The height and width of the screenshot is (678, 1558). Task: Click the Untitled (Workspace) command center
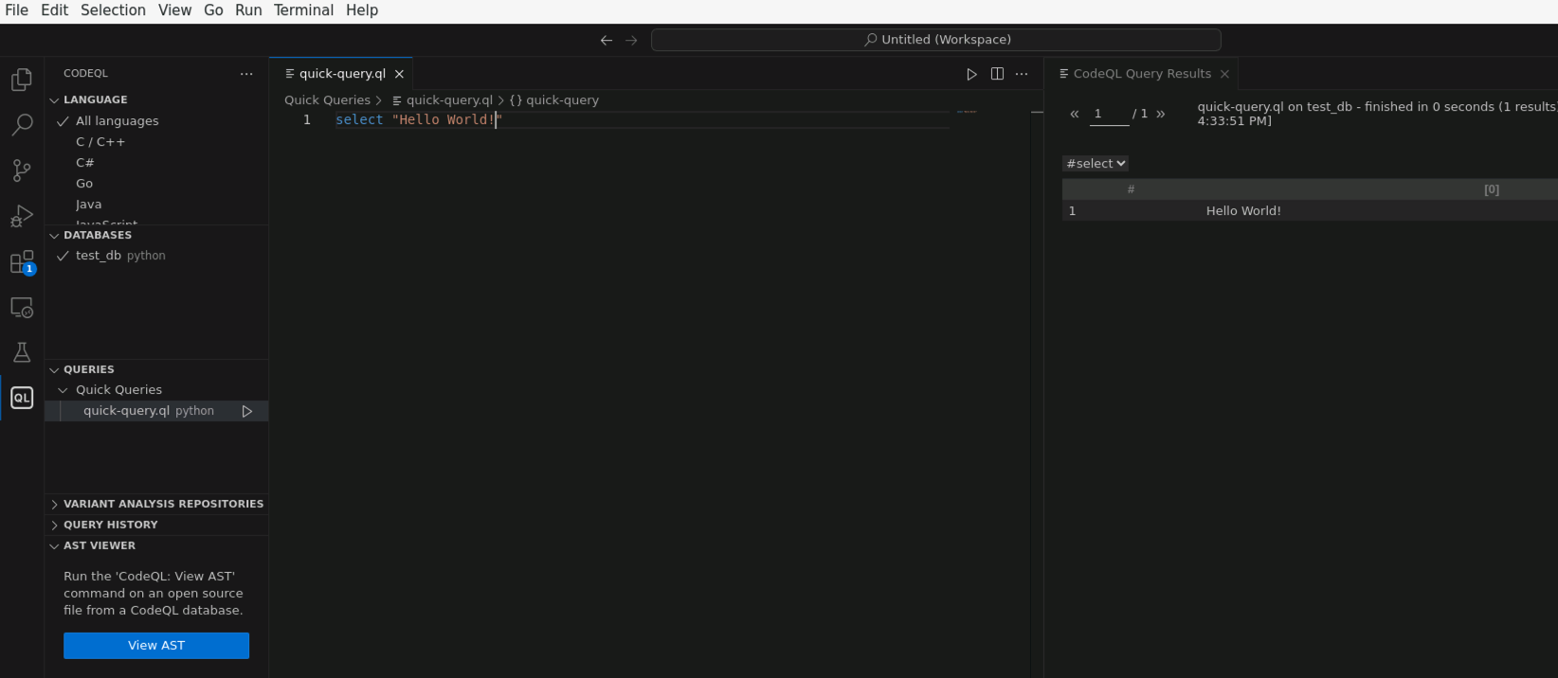[x=936, y=40]
